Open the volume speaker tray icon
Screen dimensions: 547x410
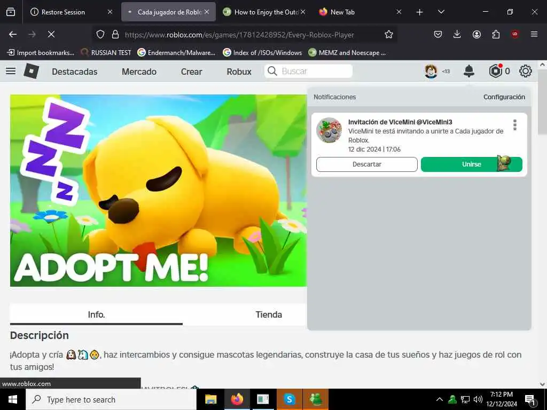pos(478,399)
